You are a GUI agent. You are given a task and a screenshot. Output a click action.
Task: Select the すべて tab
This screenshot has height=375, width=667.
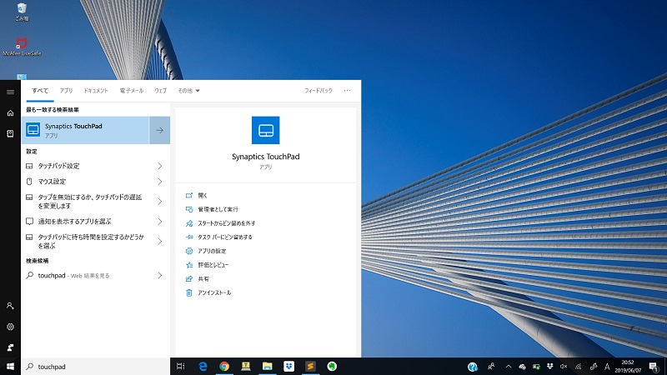pos(40,91)
